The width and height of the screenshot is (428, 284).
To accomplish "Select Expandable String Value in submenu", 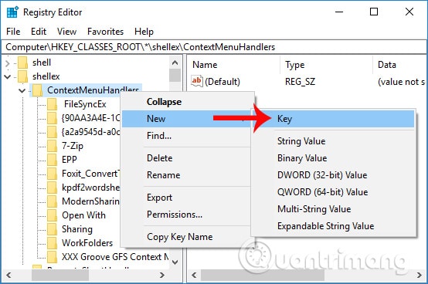I will [x=334, y=226].
